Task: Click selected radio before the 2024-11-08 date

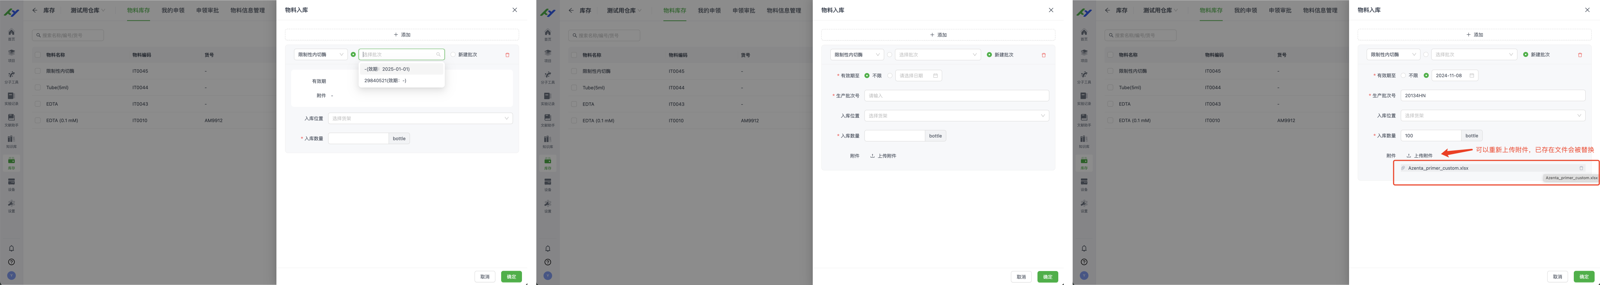Action: click(x=1426, y=76)
